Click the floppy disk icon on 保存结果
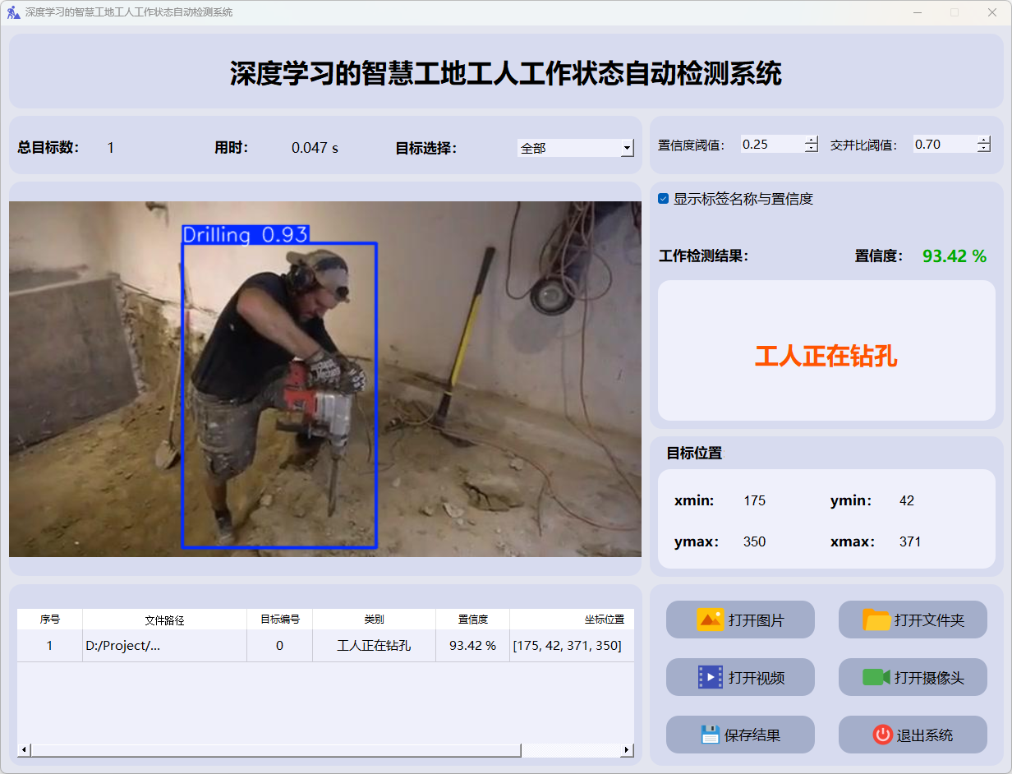 coord(710,735)
